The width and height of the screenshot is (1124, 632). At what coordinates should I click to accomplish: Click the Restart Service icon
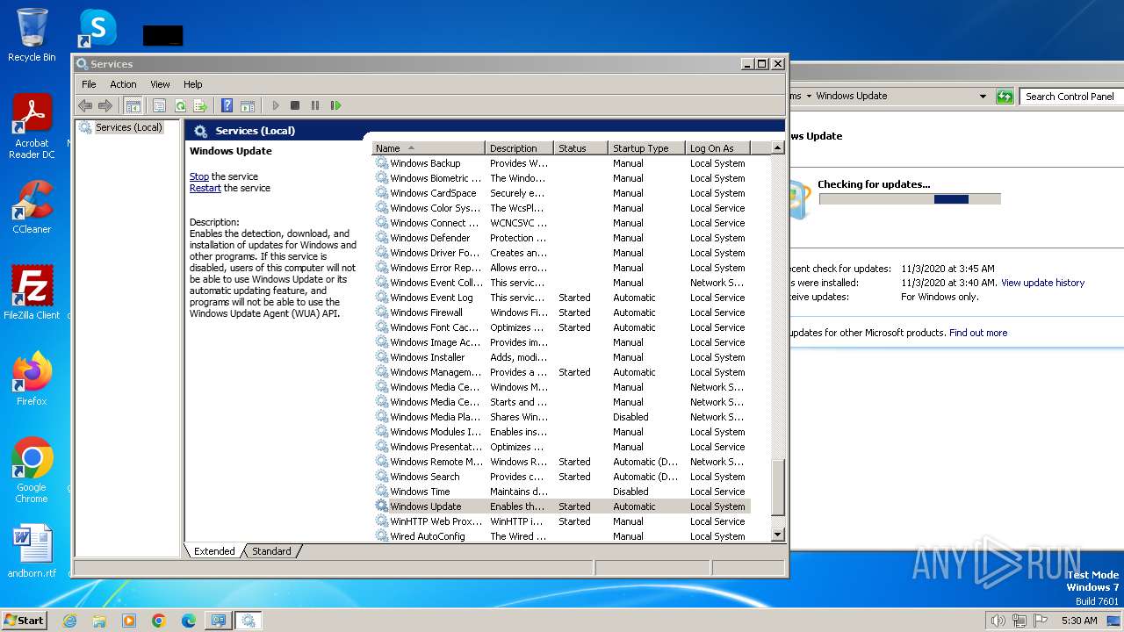point(335,105)
